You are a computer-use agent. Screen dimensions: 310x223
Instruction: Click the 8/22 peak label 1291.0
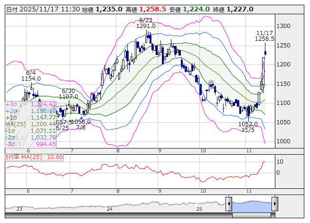pos(147,27)
